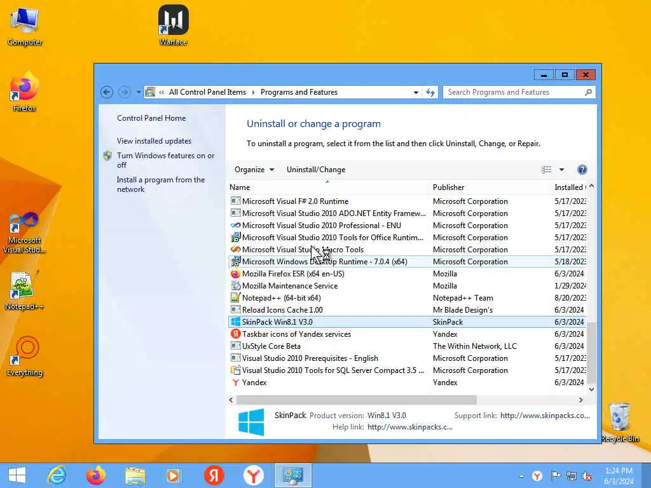Open the media player taskbar icon
Screen dimensions: 651x488
(174, 475)
